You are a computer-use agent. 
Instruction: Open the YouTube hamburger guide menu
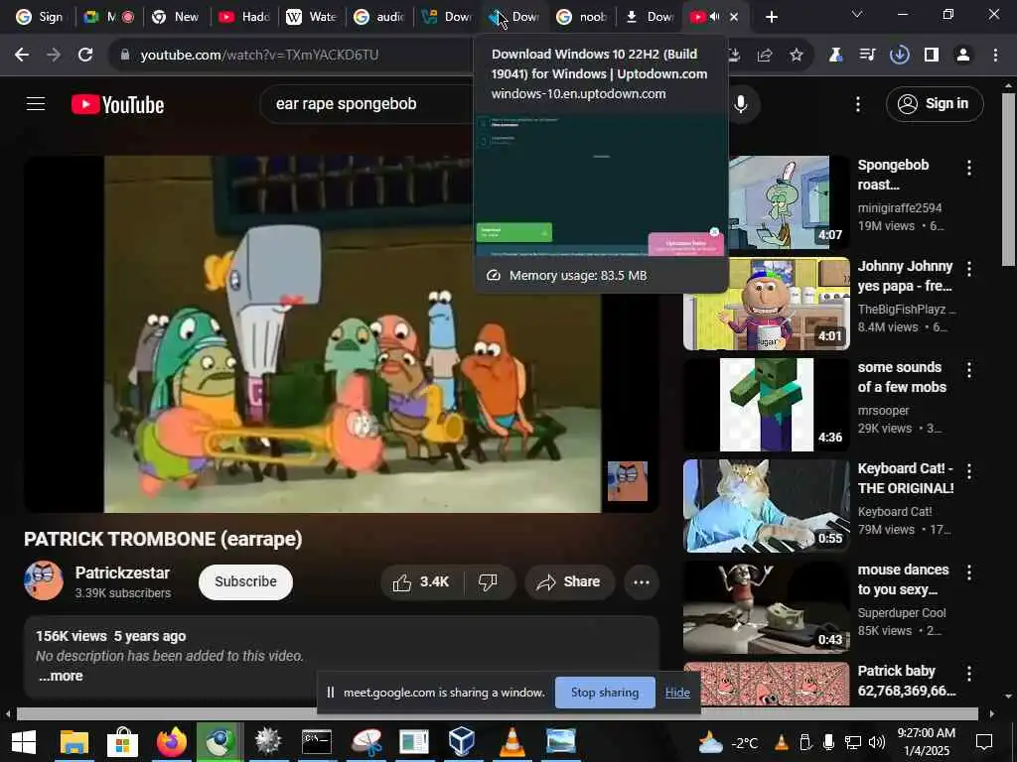[x=36, y=103]
